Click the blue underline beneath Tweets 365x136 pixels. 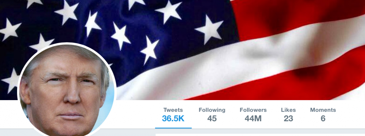point(173,128)
